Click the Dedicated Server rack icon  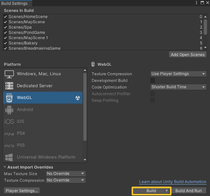tap(9, 86)
